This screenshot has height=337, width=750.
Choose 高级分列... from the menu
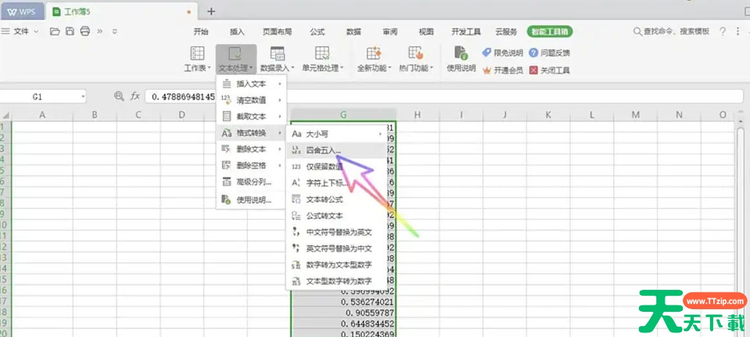tap(251, 181)
